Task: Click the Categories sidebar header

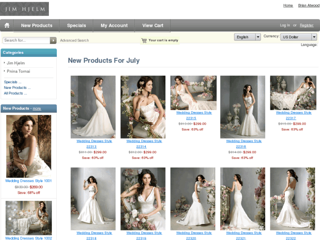Action: coord(29,52)
